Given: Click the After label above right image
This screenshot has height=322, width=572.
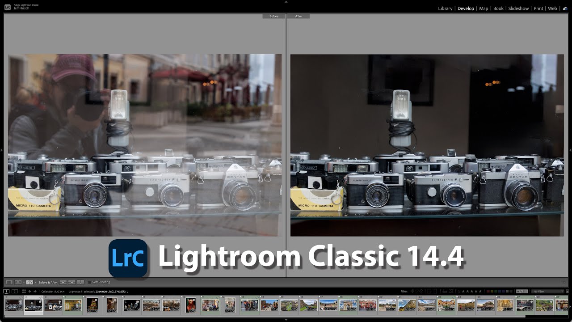Looking at the screenshot, I should click(x=299, y=17).
